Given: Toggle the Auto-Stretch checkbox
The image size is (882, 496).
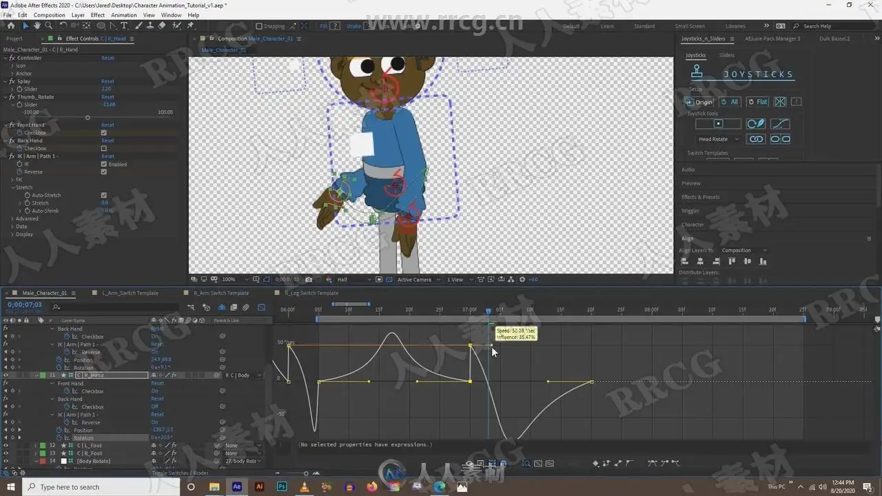Looking at the screenshot, I should 104,195.
